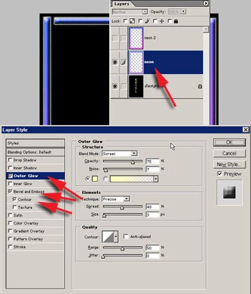The height and width of the screenshot is (294, 251).
Task: Check the lock position checkbox
Action: [x=155, y=21]
